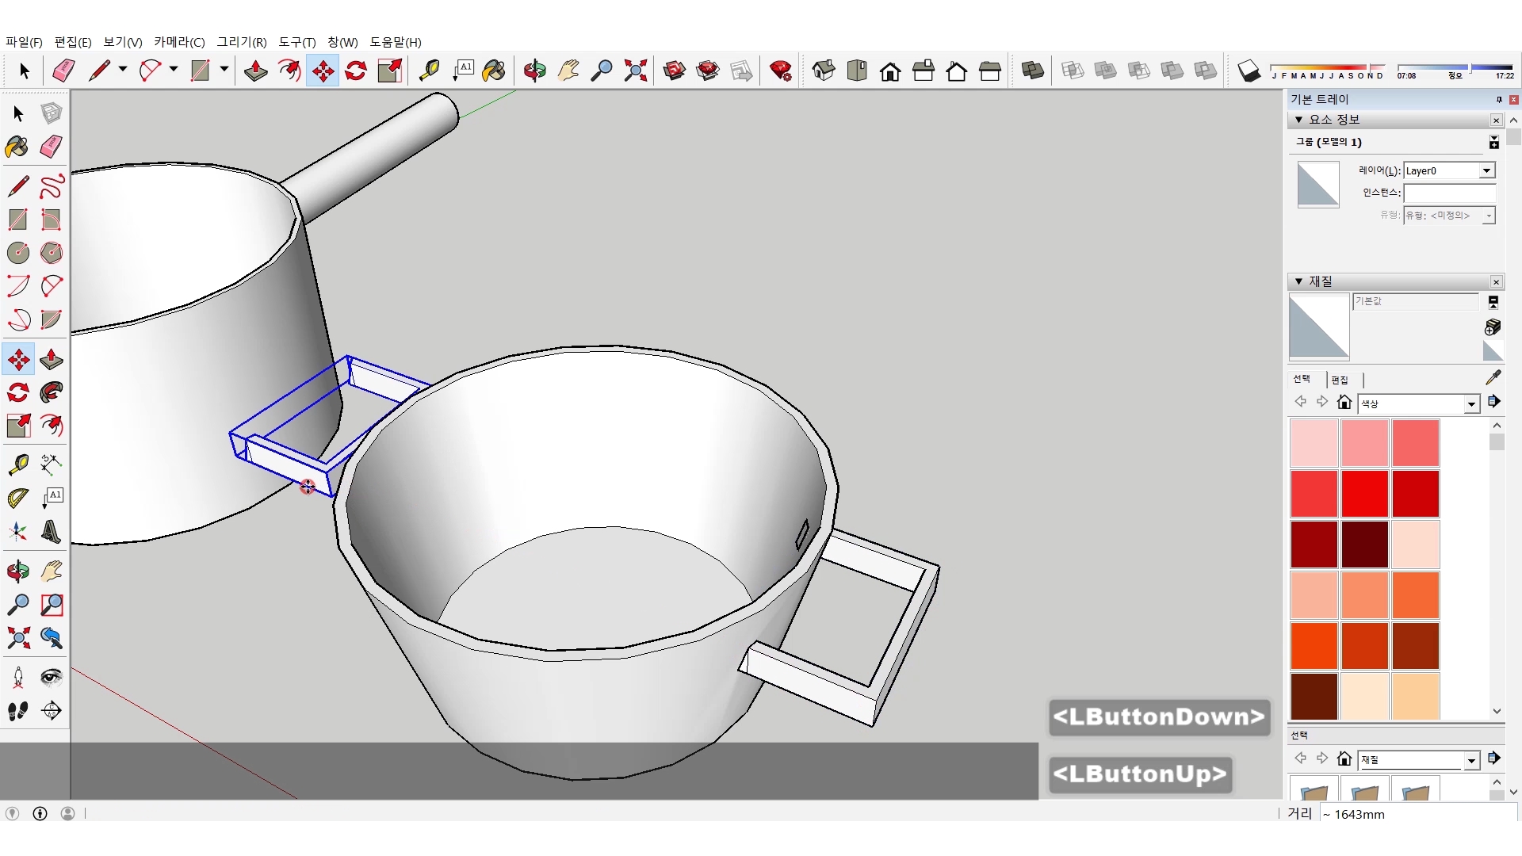Pick the bright red color swatch
This screenshot has height=856, width=1522.
1364,493
